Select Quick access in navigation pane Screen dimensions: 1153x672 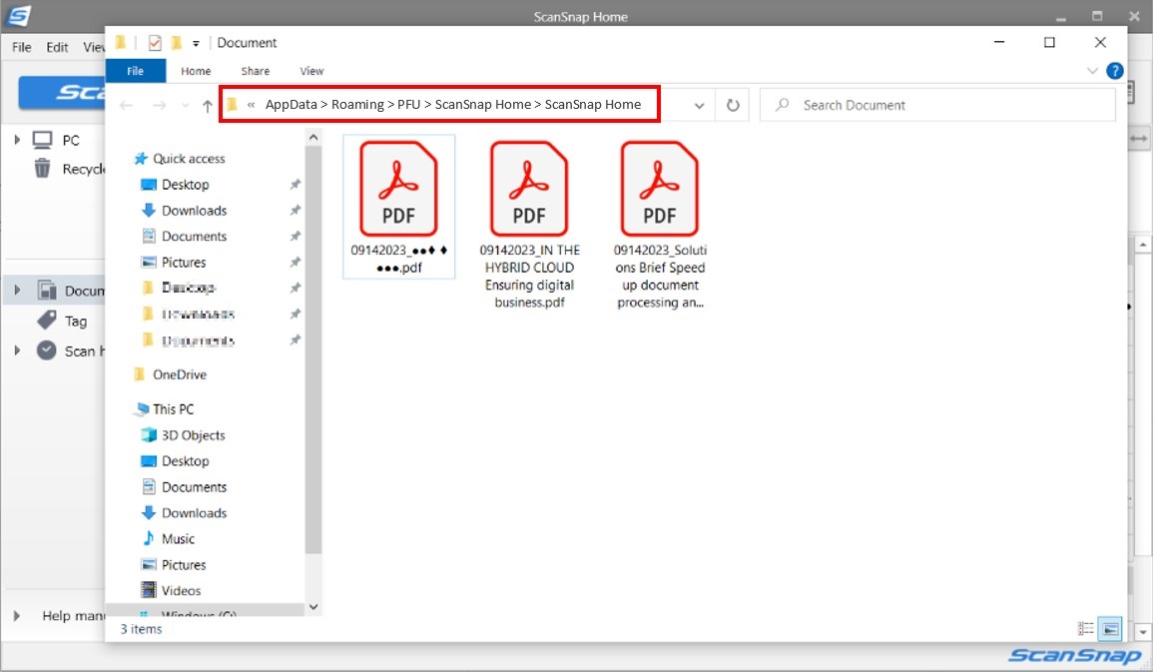(189, 158)
